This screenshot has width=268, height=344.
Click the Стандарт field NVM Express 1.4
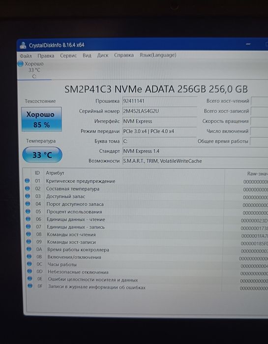(x=195, y=151)
